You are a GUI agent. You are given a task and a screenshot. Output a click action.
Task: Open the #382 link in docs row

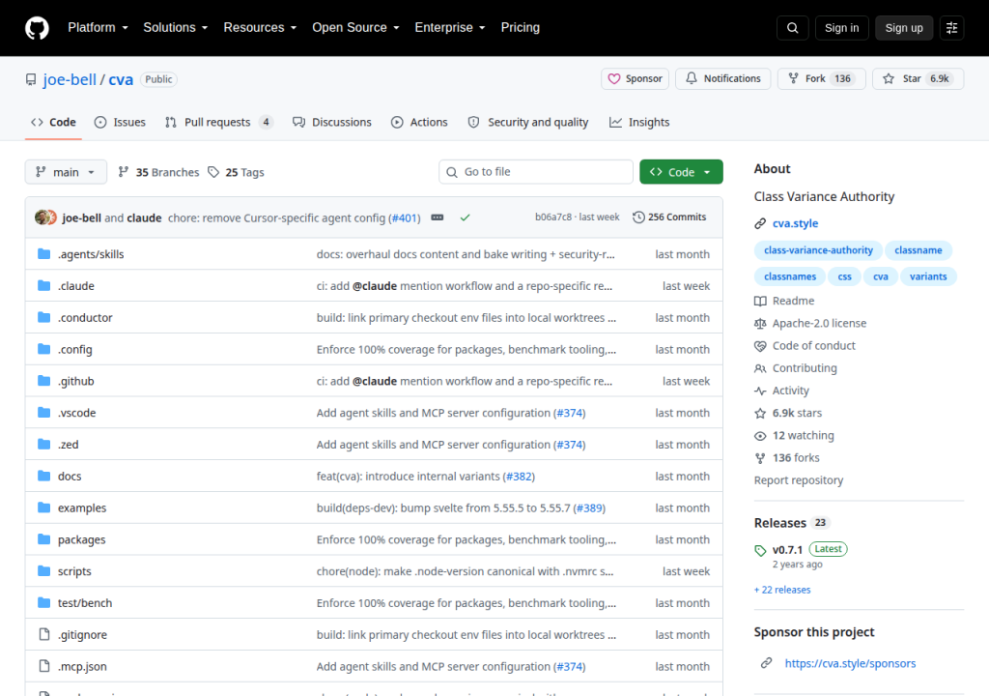click(519, 477)
